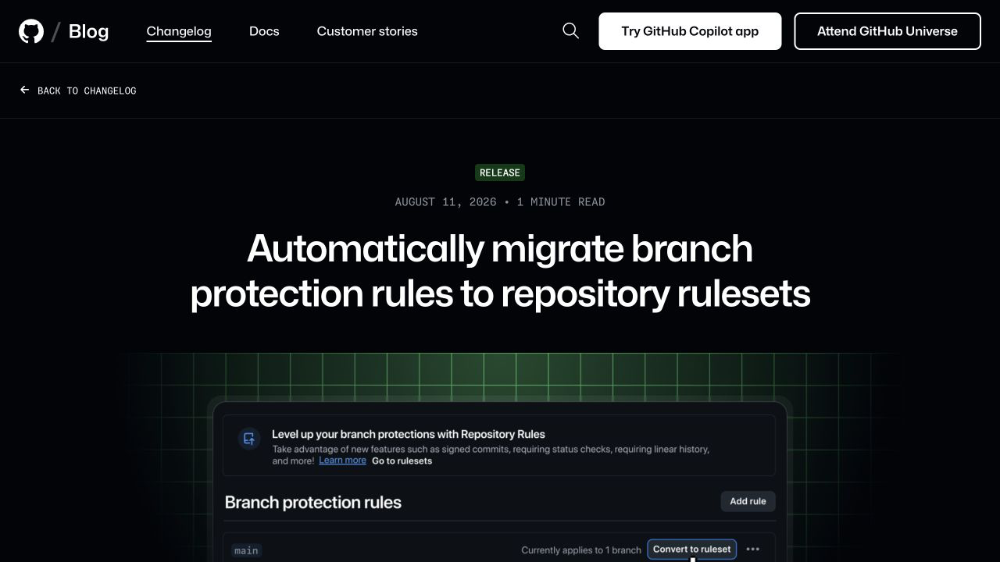This screenshot has width=1000, height=562.
Task: Click Currently applies to 1 branch text
Action: [581, 550]
